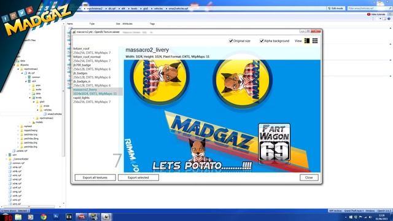Screen dimensions: 393x221
Task: Switch texture viewer to grid view icon
Action: tap(315, 41)
